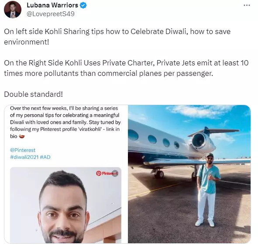Click the embedded Diwali tips caption text
The image size is (258, 245).
point(65,122)
